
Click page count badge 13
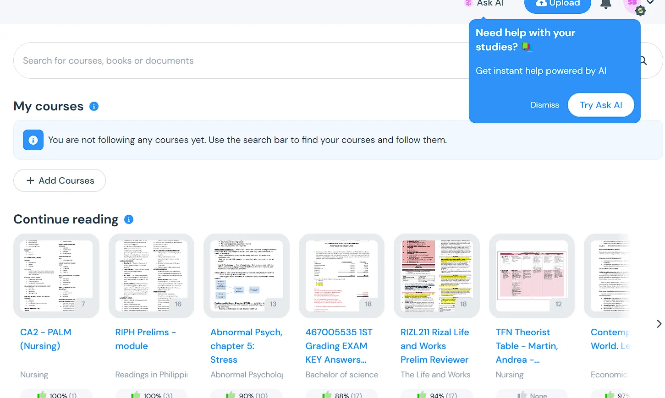[273, 304]
